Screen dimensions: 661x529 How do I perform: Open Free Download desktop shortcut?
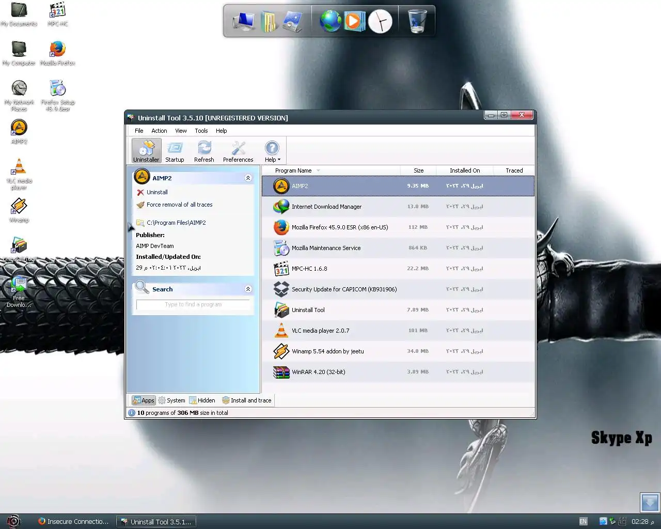click(x=19, y=292)
